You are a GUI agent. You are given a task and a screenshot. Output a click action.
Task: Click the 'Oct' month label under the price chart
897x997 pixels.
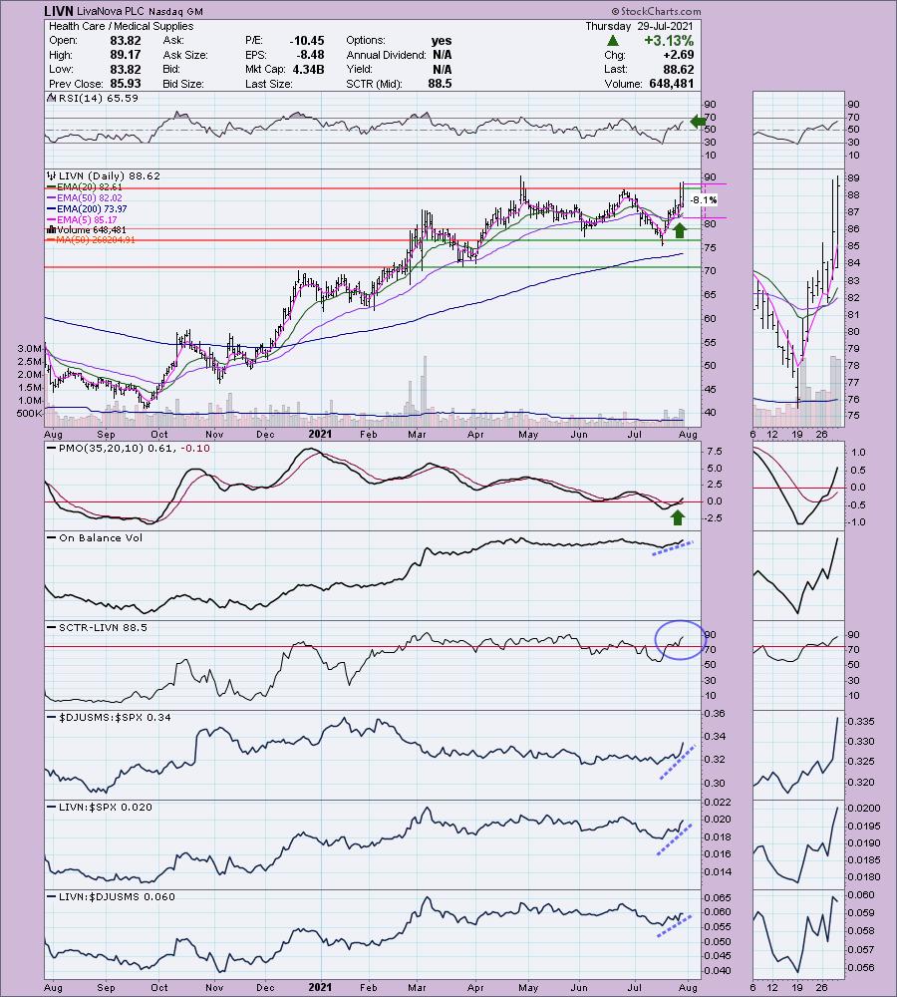click(158, 435)
